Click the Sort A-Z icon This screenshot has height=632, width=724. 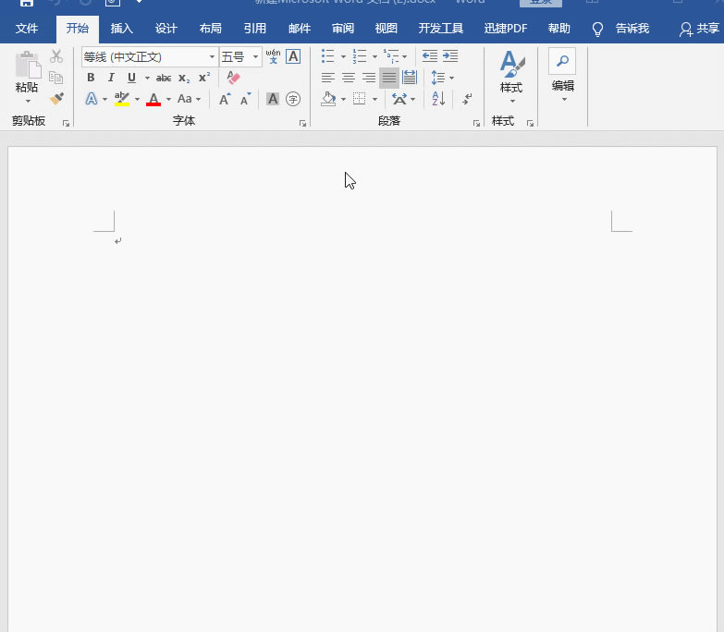(438, 99)
